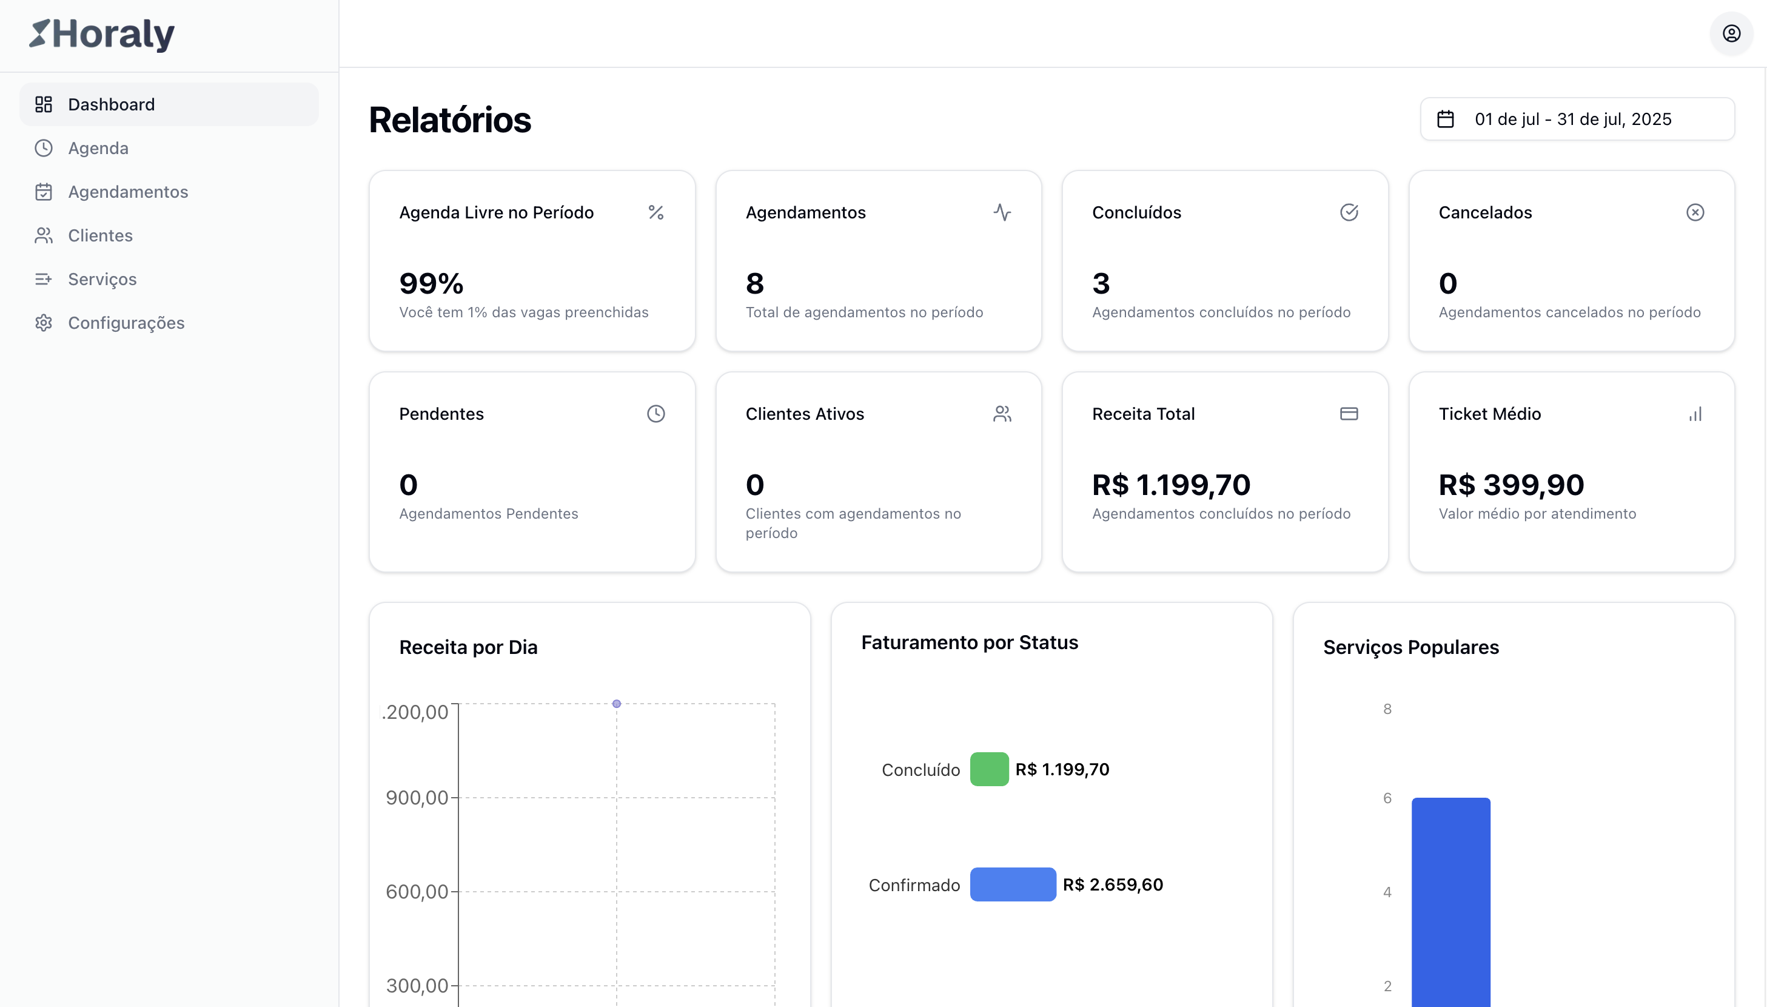Viewport: 1767px width, 1007px height.
Task: Click the activity pulse icon on Agendamentos card
Action: pyautogui.click(x=1002, y=212)
